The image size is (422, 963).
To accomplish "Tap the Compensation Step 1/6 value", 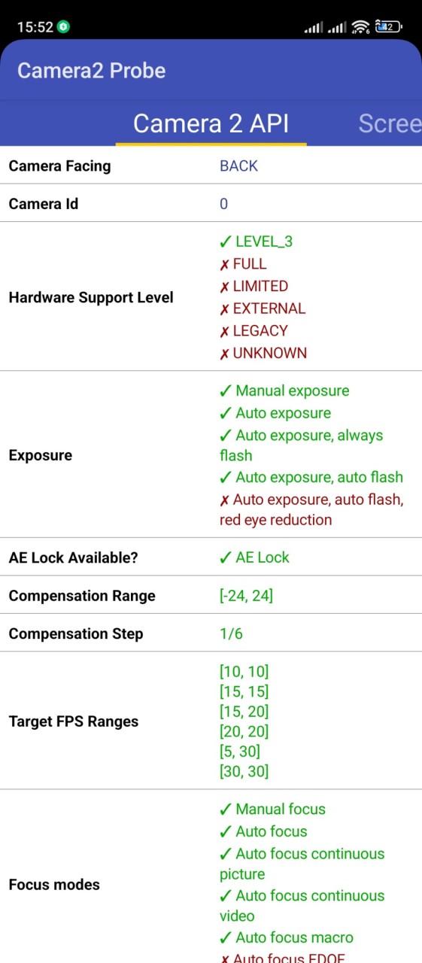I will click(x=231, y=633).
